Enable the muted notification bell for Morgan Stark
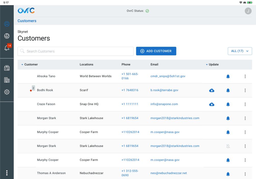Screen dimensions: 256x179 [x=228, y=146]
